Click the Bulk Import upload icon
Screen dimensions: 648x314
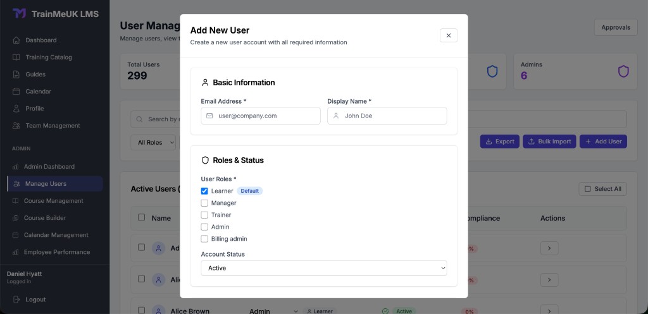[x=532, y=142]
